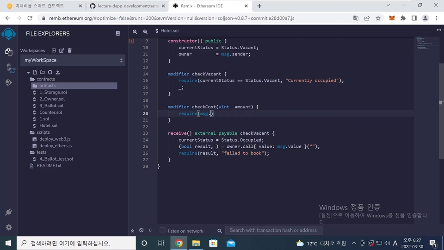This screenshot has width=444, height=250.
Task: Reload the browser page
Action: click(30, 18)
